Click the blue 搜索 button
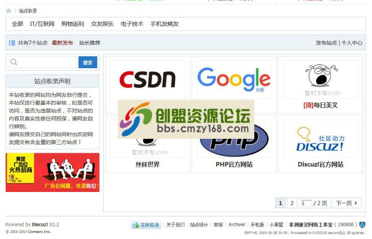 point(88,63)
